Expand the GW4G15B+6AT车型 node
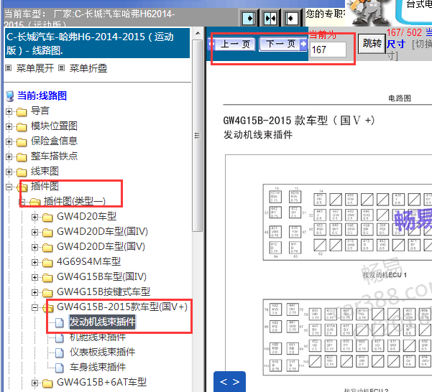The height and width of the screenshot is (392, 432). coord(35,383)
